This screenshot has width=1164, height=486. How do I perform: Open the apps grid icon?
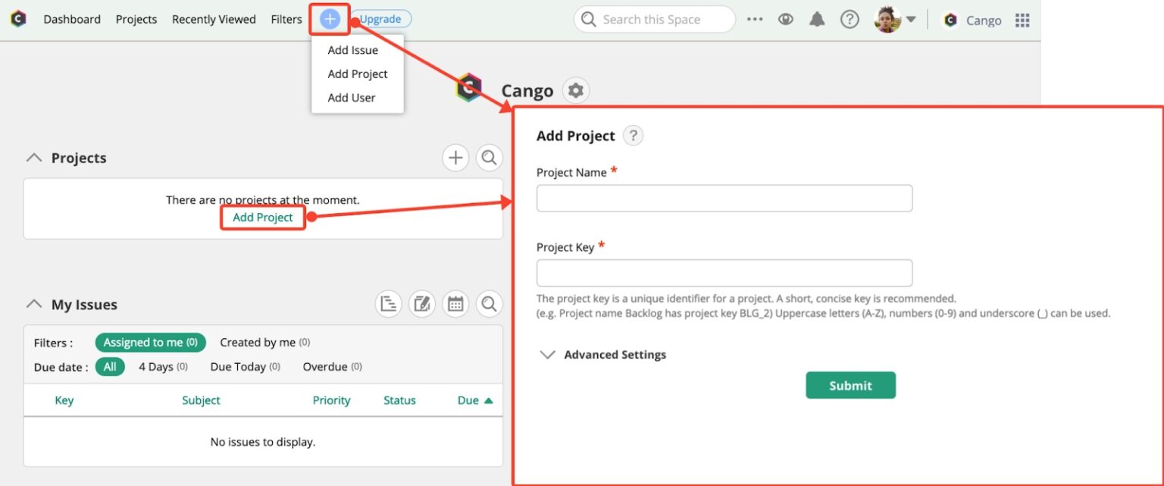tap(1022, 20)
